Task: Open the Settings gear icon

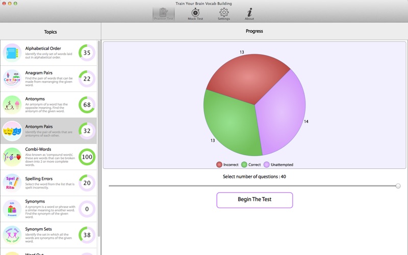Action: 224,12
